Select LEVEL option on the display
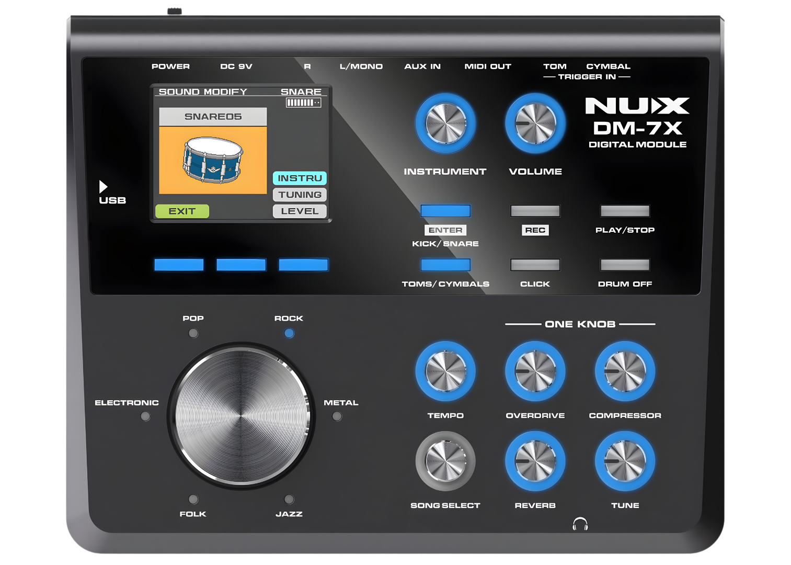The height and width of the screenshot is (565, 791). [x=300, y=211]
